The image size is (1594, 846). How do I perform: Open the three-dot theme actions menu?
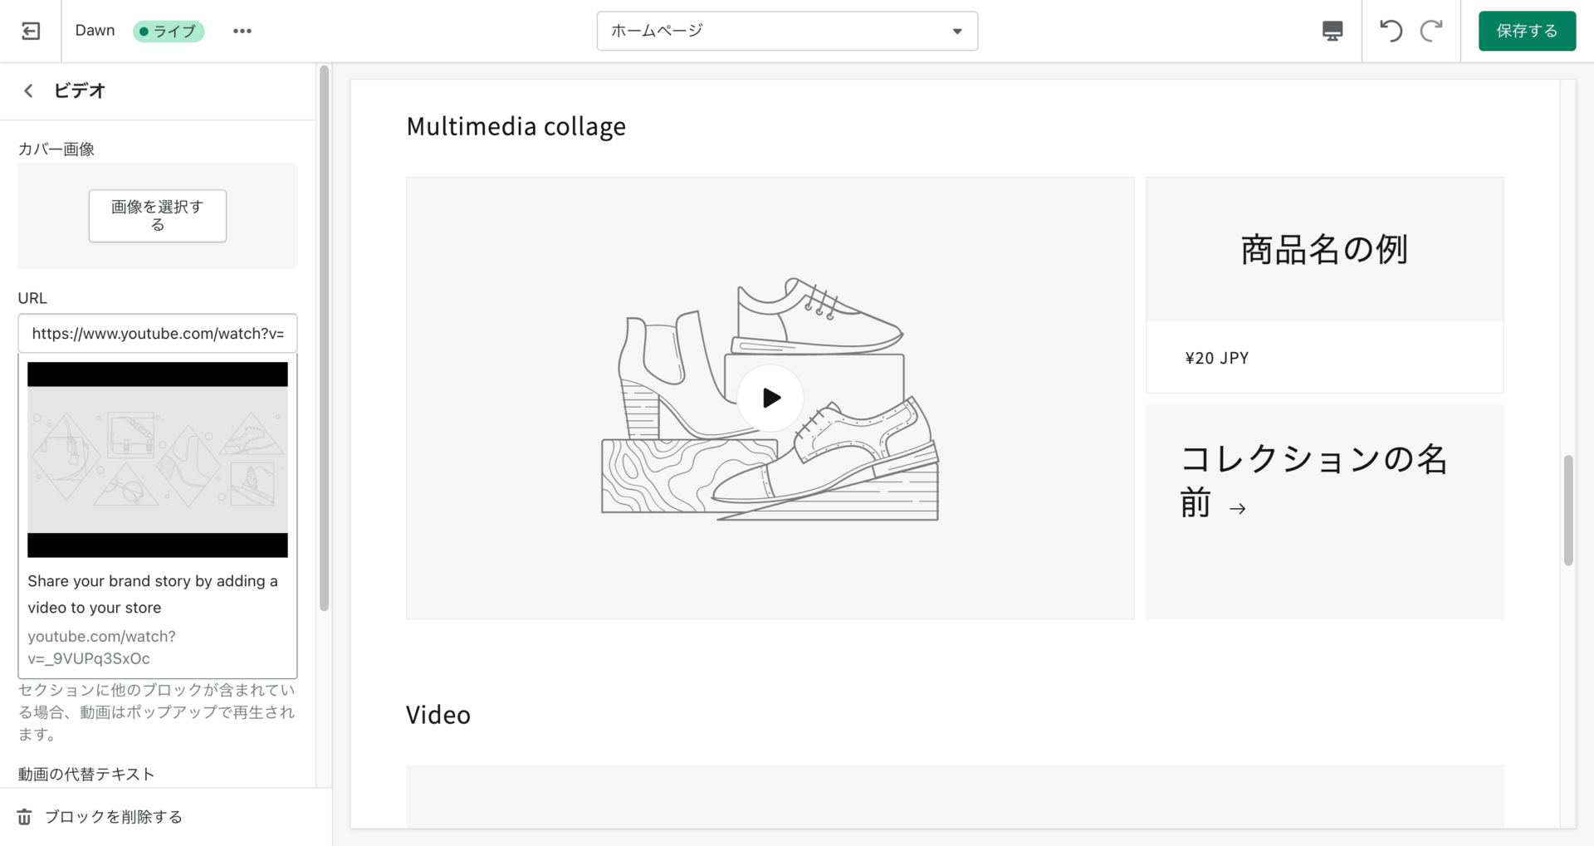tap(242, 31)
